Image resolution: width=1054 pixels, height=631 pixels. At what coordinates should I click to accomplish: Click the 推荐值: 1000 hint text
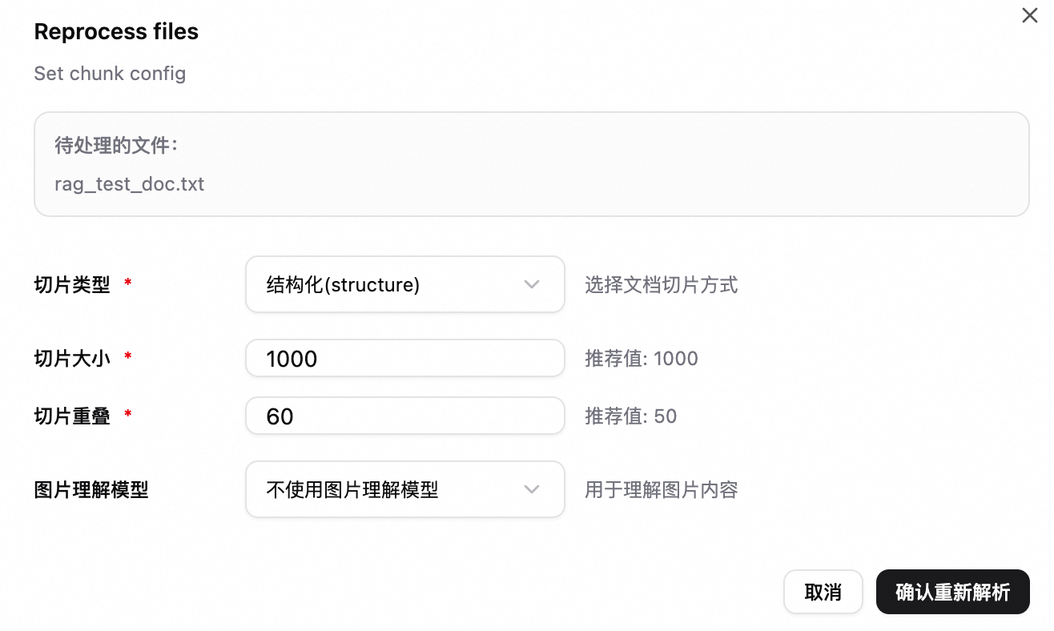tap(641, 359)
